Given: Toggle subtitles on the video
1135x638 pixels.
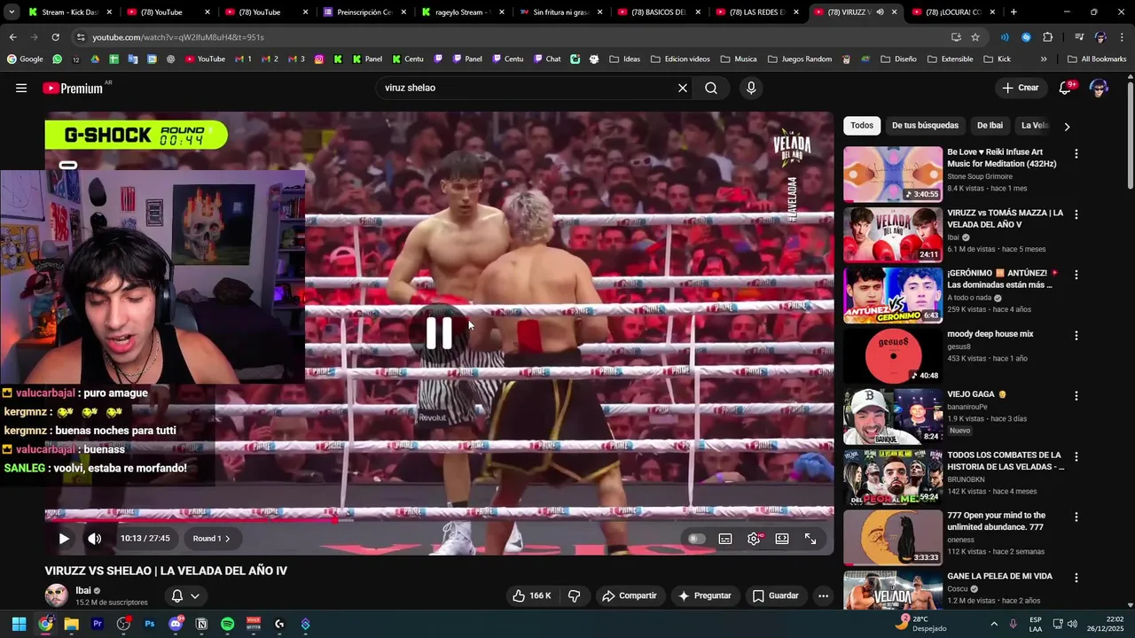Looking at the screenshot, I should 725,538.
